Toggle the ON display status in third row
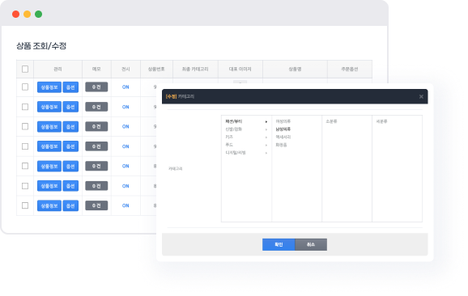 [126, 126]
